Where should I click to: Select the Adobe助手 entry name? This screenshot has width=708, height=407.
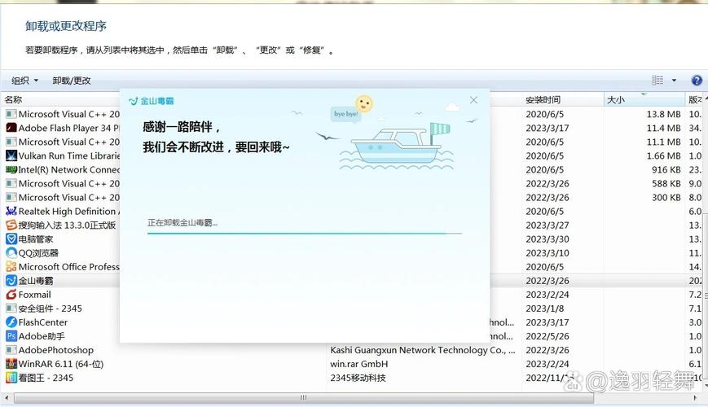pos(42,336)
